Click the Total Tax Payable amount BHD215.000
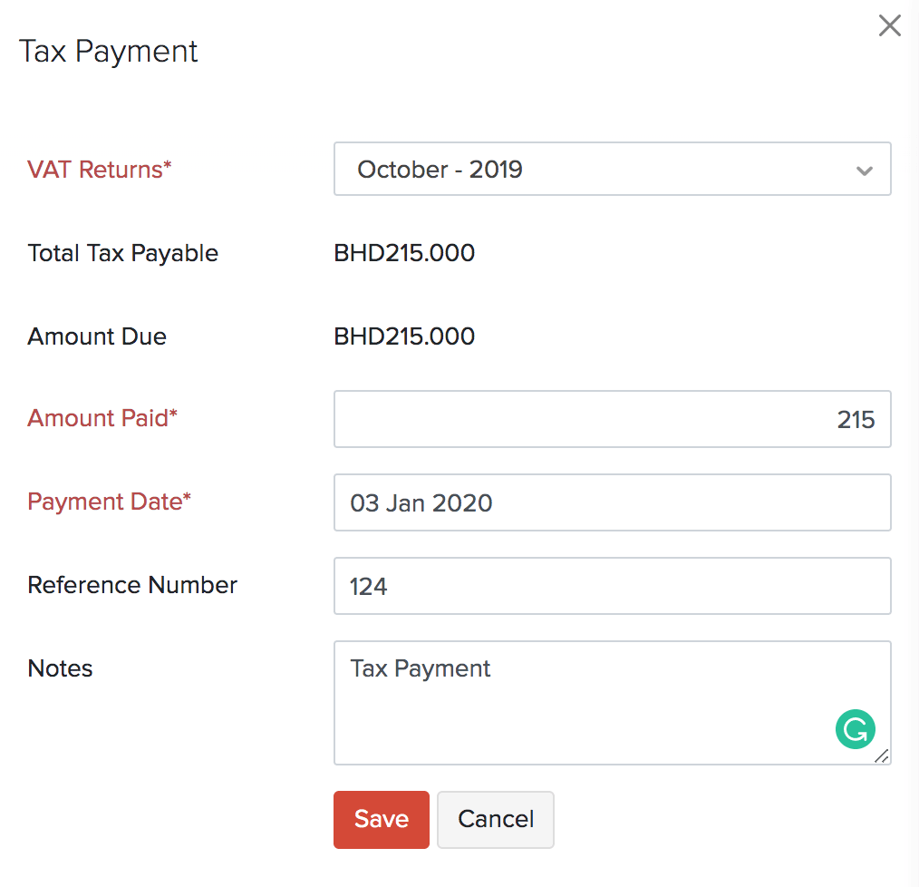 pyautogui.click(x=404, y=253)
